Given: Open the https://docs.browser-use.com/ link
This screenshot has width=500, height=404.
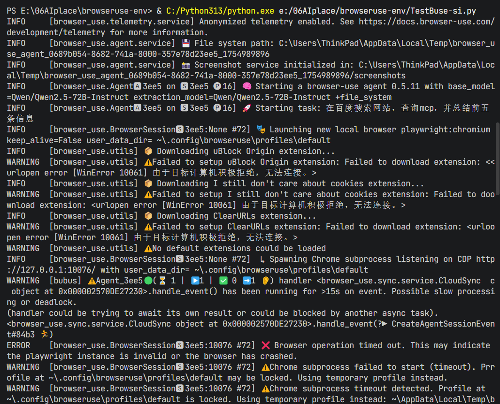Looking at the screenshot, I should pos(427,22).
